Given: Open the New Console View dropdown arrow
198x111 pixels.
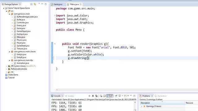Looking at the screenshot, I should point(128,96).
